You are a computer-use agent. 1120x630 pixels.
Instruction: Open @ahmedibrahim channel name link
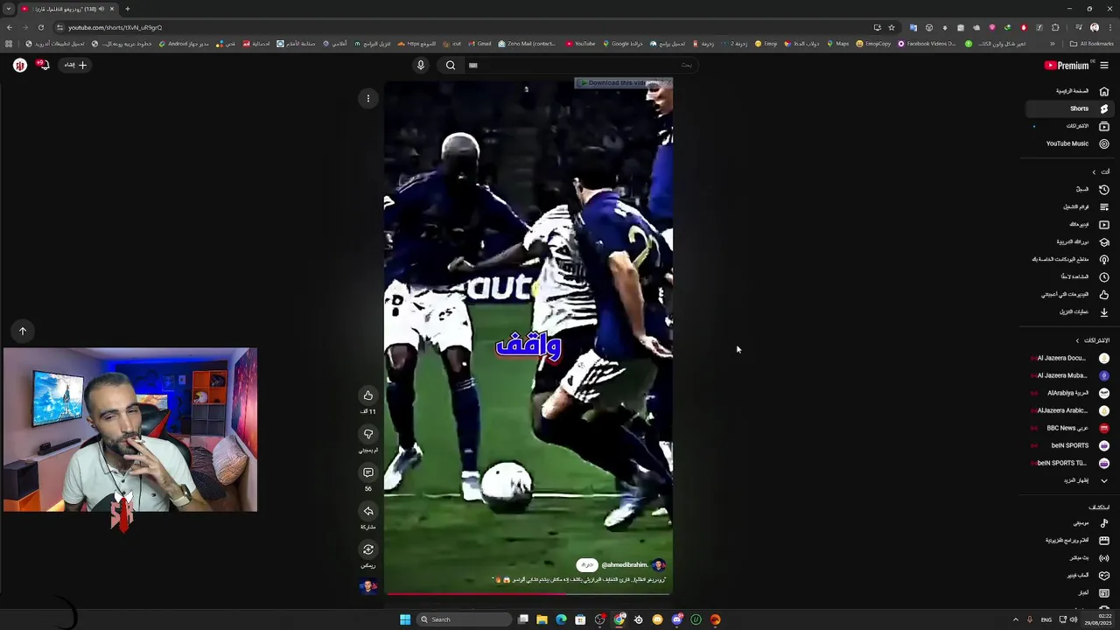click(625, 565)
